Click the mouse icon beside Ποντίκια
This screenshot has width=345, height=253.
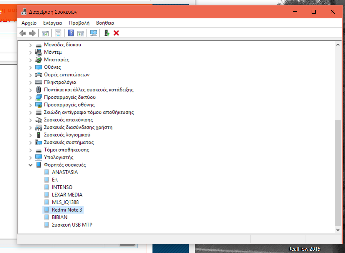(38, 90)
